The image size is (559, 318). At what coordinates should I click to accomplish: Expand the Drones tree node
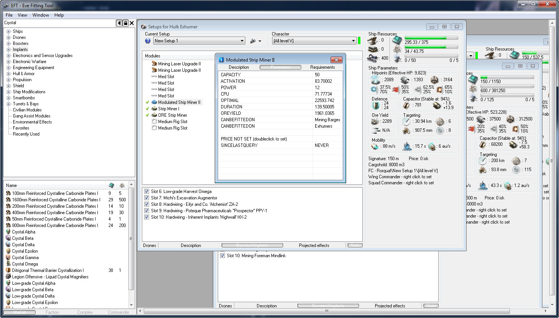click(x=8, y=37)
